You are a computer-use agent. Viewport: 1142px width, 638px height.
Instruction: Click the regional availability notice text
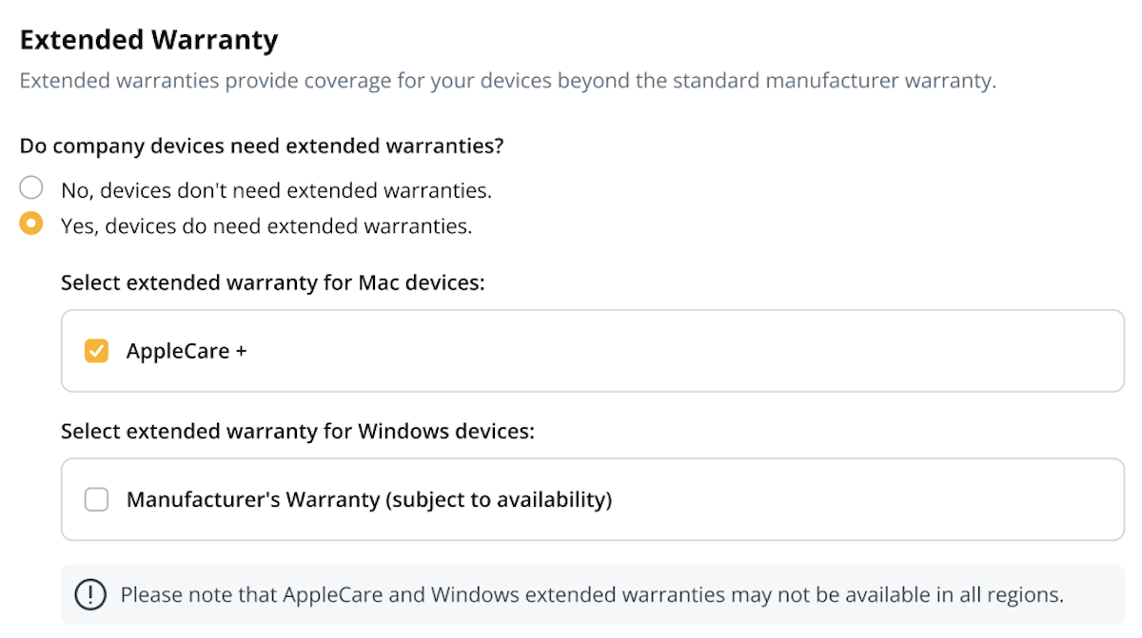[x=592, y=595]
